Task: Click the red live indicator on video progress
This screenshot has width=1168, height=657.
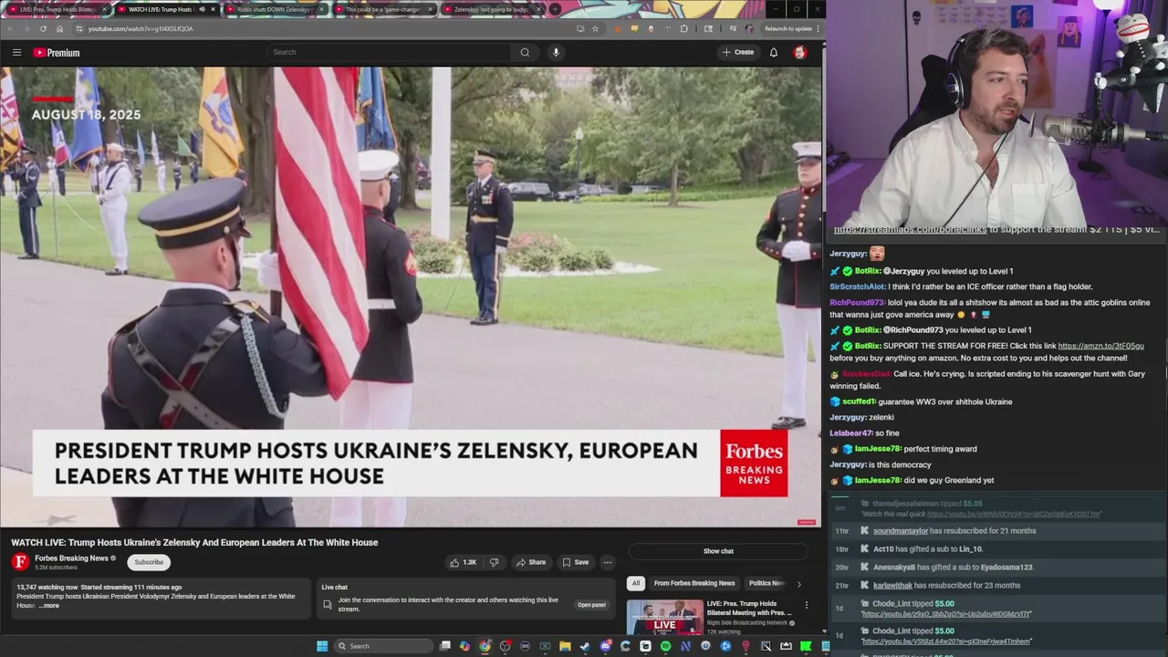Action: 806,522
